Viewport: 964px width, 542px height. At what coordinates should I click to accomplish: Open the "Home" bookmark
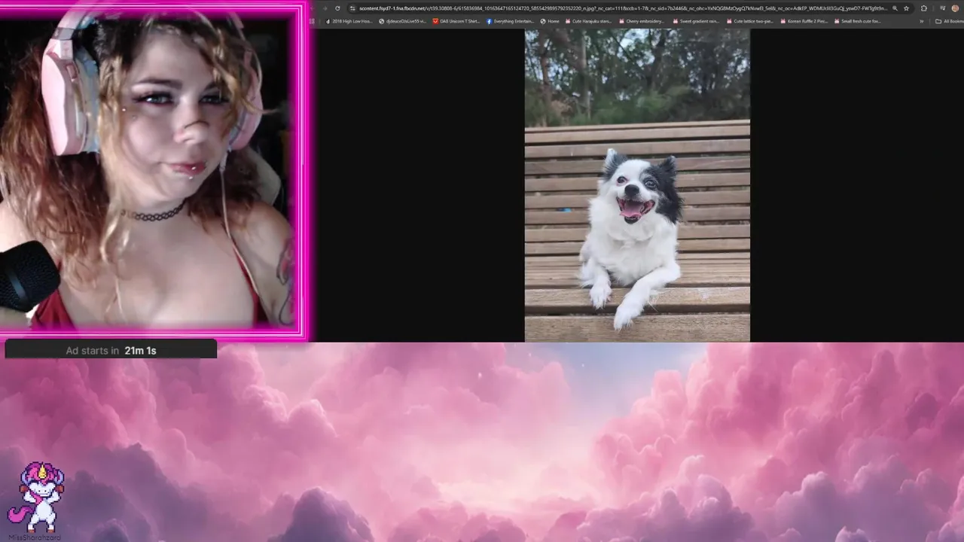(x=550, y=21)
